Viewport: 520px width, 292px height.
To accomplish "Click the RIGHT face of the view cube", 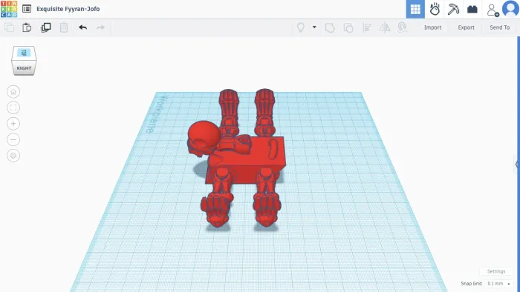I will (x=24, y=67).
